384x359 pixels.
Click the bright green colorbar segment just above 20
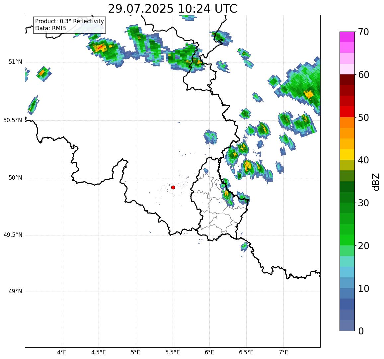point(347,240)
